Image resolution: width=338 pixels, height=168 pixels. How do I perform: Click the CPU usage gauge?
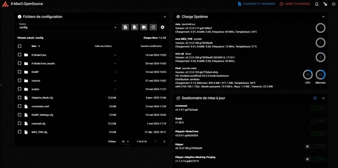click(308, 75)
